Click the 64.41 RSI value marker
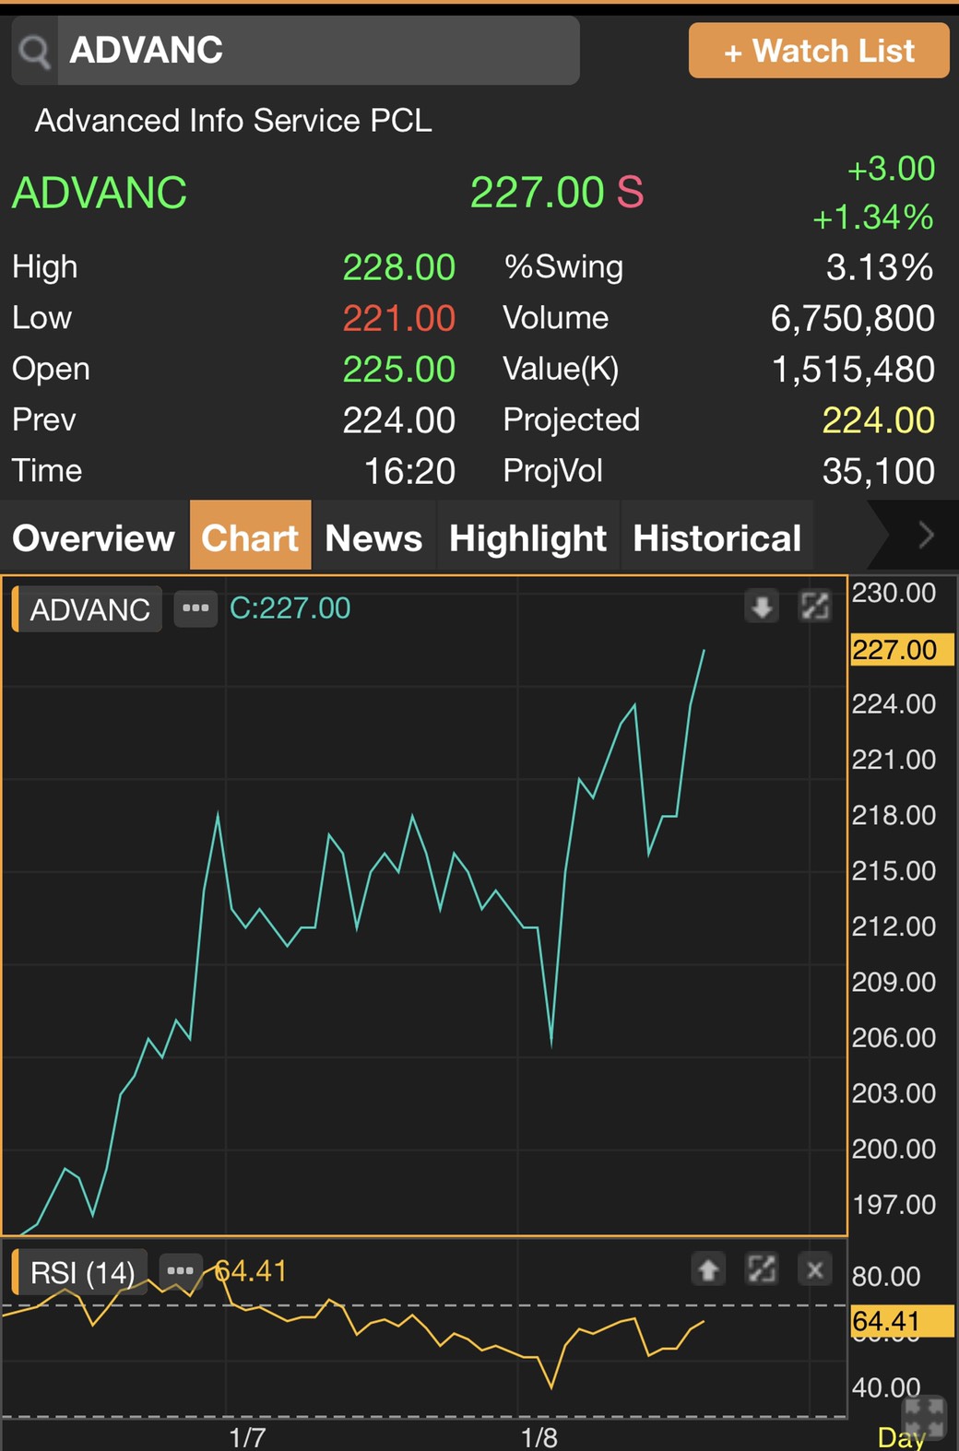 (902, 1321)
